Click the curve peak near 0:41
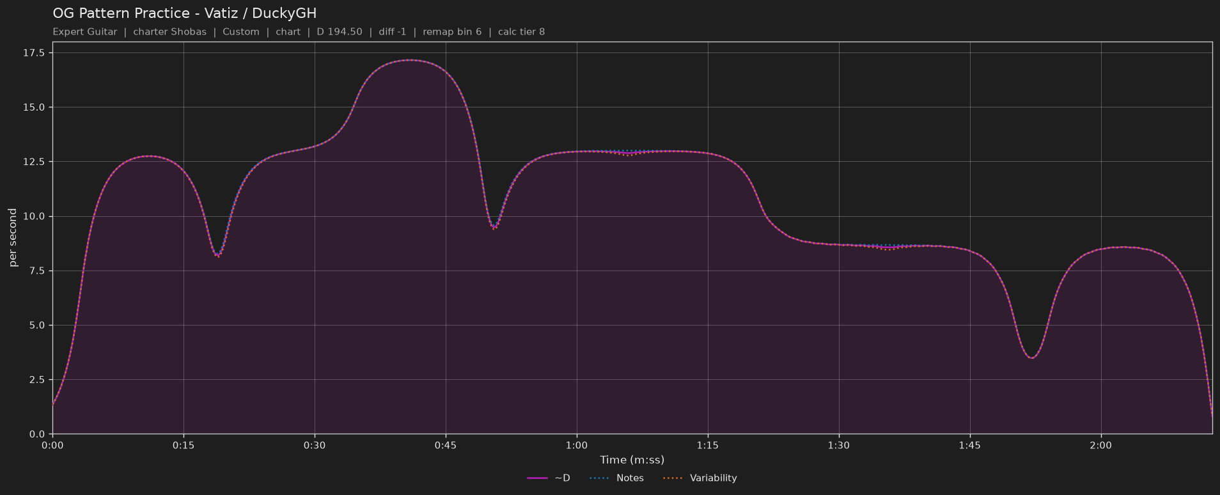The width and height of the screenshot is (1220, 495). pyautogui.click(x=409, y=60)
